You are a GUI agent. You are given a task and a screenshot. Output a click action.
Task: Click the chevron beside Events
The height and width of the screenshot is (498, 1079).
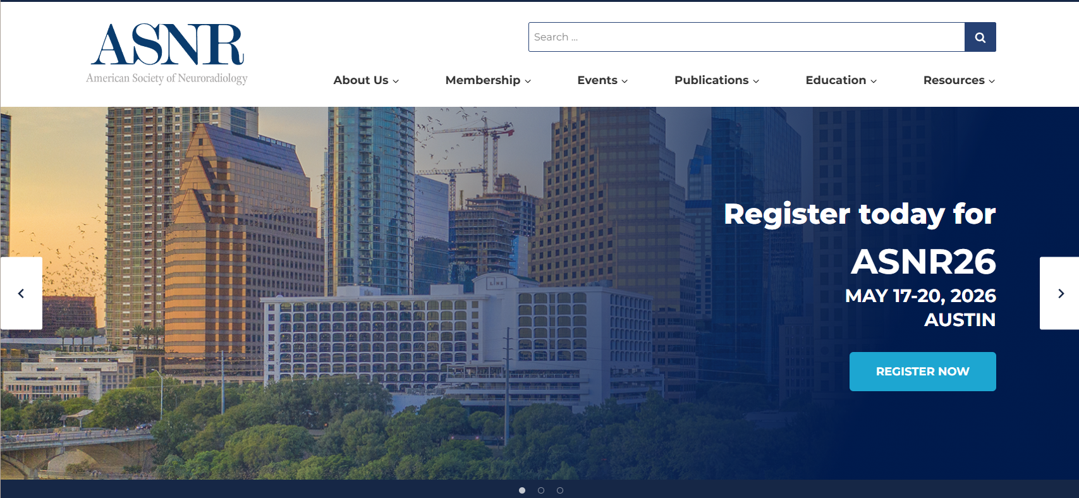(625, 81)
